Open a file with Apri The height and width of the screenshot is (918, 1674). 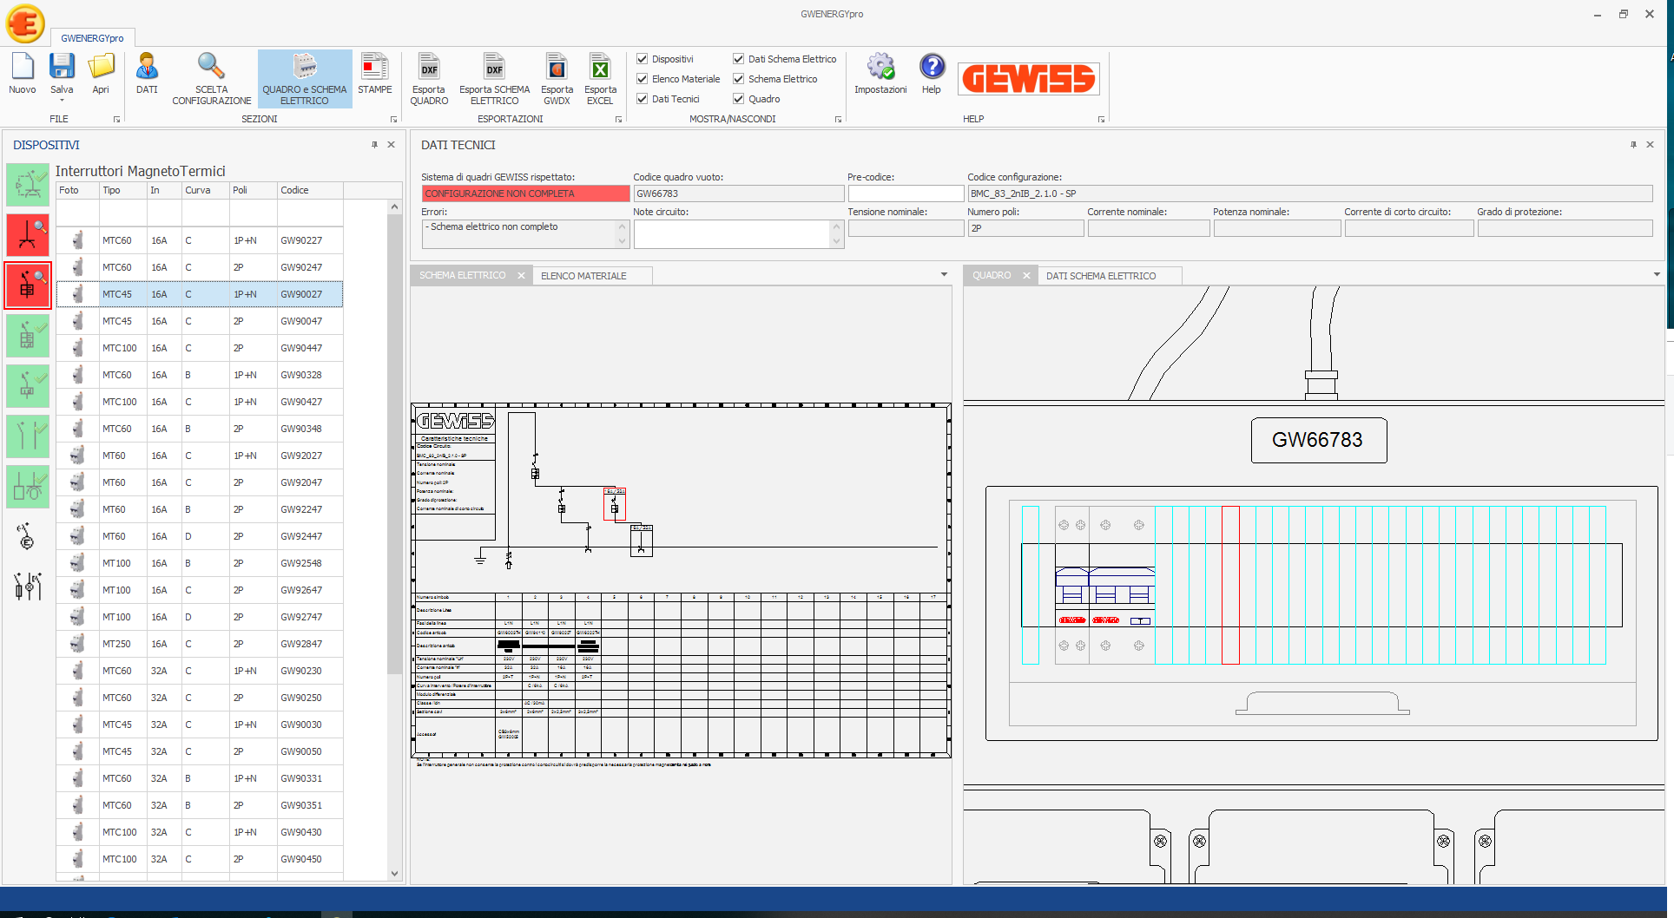point(101,74)
